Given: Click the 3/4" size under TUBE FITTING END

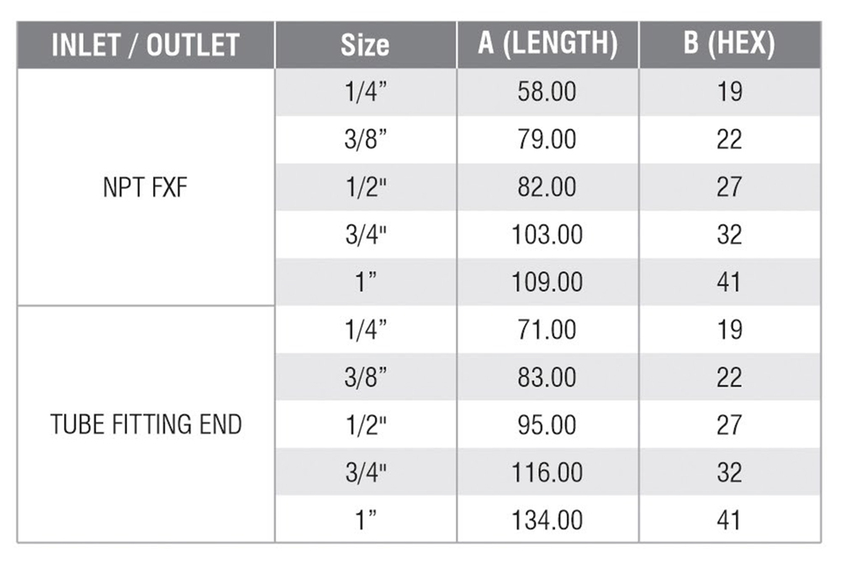Looking at the screenshot, I should [366, 472].
